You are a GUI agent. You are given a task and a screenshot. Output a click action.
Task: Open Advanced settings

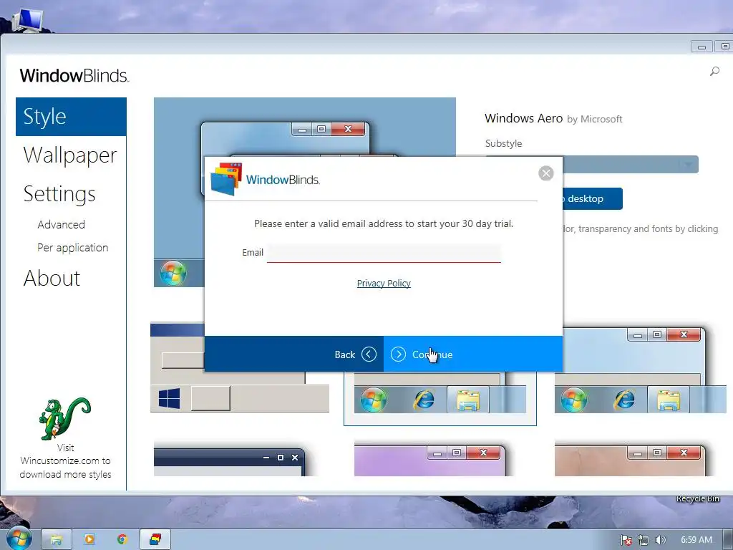(x=62, y=224)
